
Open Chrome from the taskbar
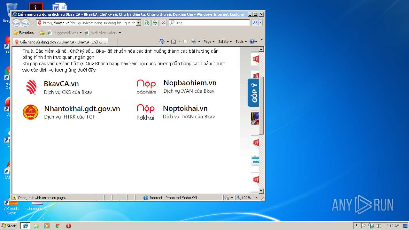pyautogui.click(x=58, y=226)
